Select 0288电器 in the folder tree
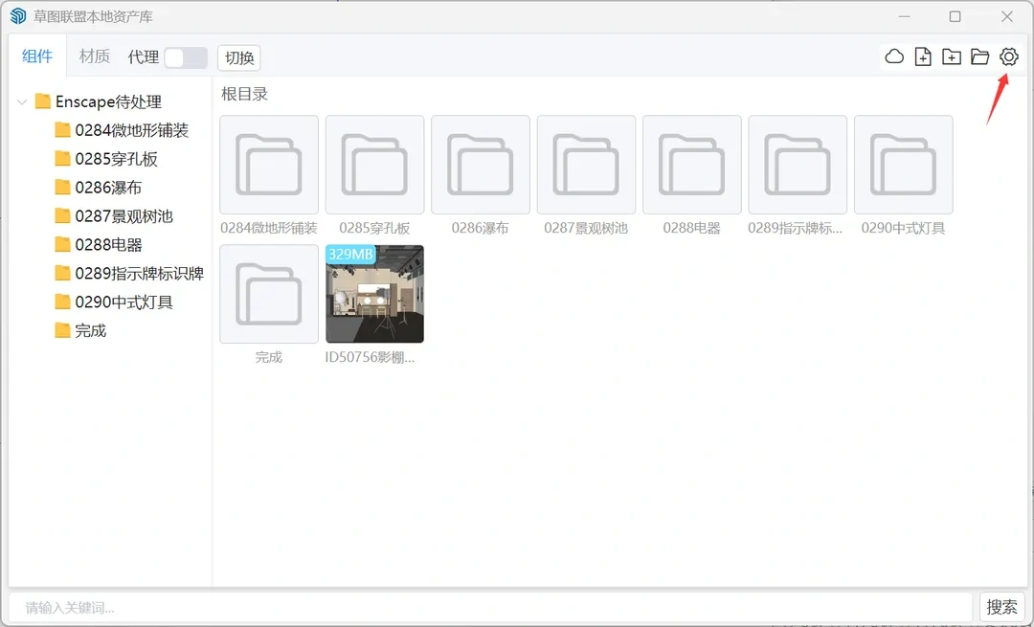 (x=108, y=245)
